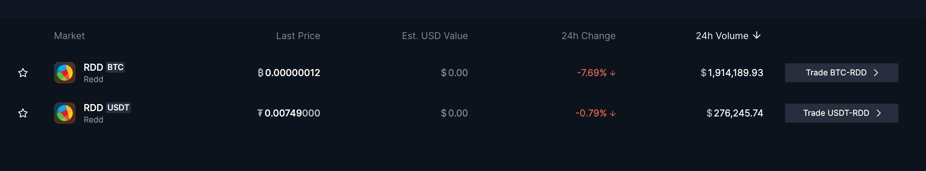The height and width of the screenshot is (171, 926).
Task: Open the Trade BTC-RDD button
Action: (841, 73)
